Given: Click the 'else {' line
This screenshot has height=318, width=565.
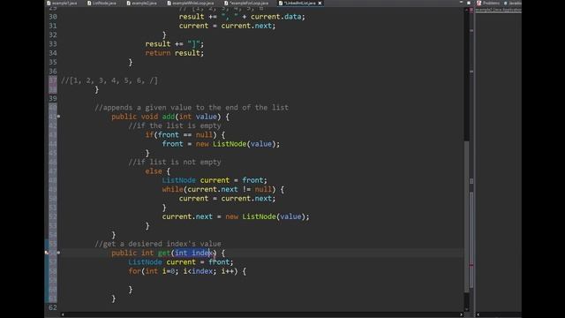Looking at the screenshot, I should [157, 171].
